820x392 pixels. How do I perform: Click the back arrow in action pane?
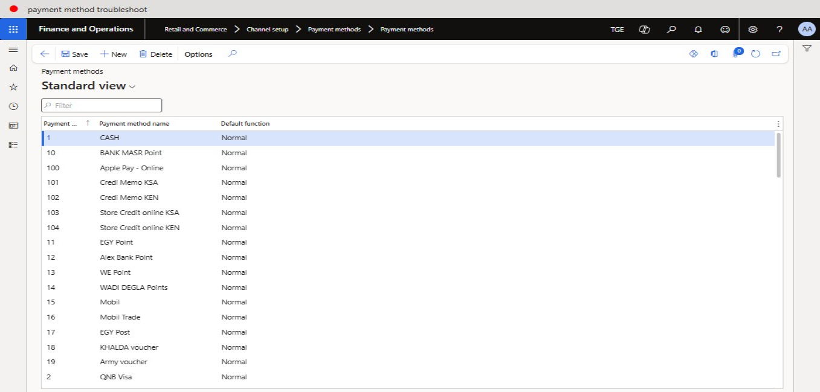coord(44,54)
